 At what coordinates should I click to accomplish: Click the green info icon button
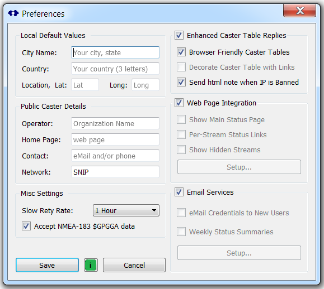[x=91, y=265]
